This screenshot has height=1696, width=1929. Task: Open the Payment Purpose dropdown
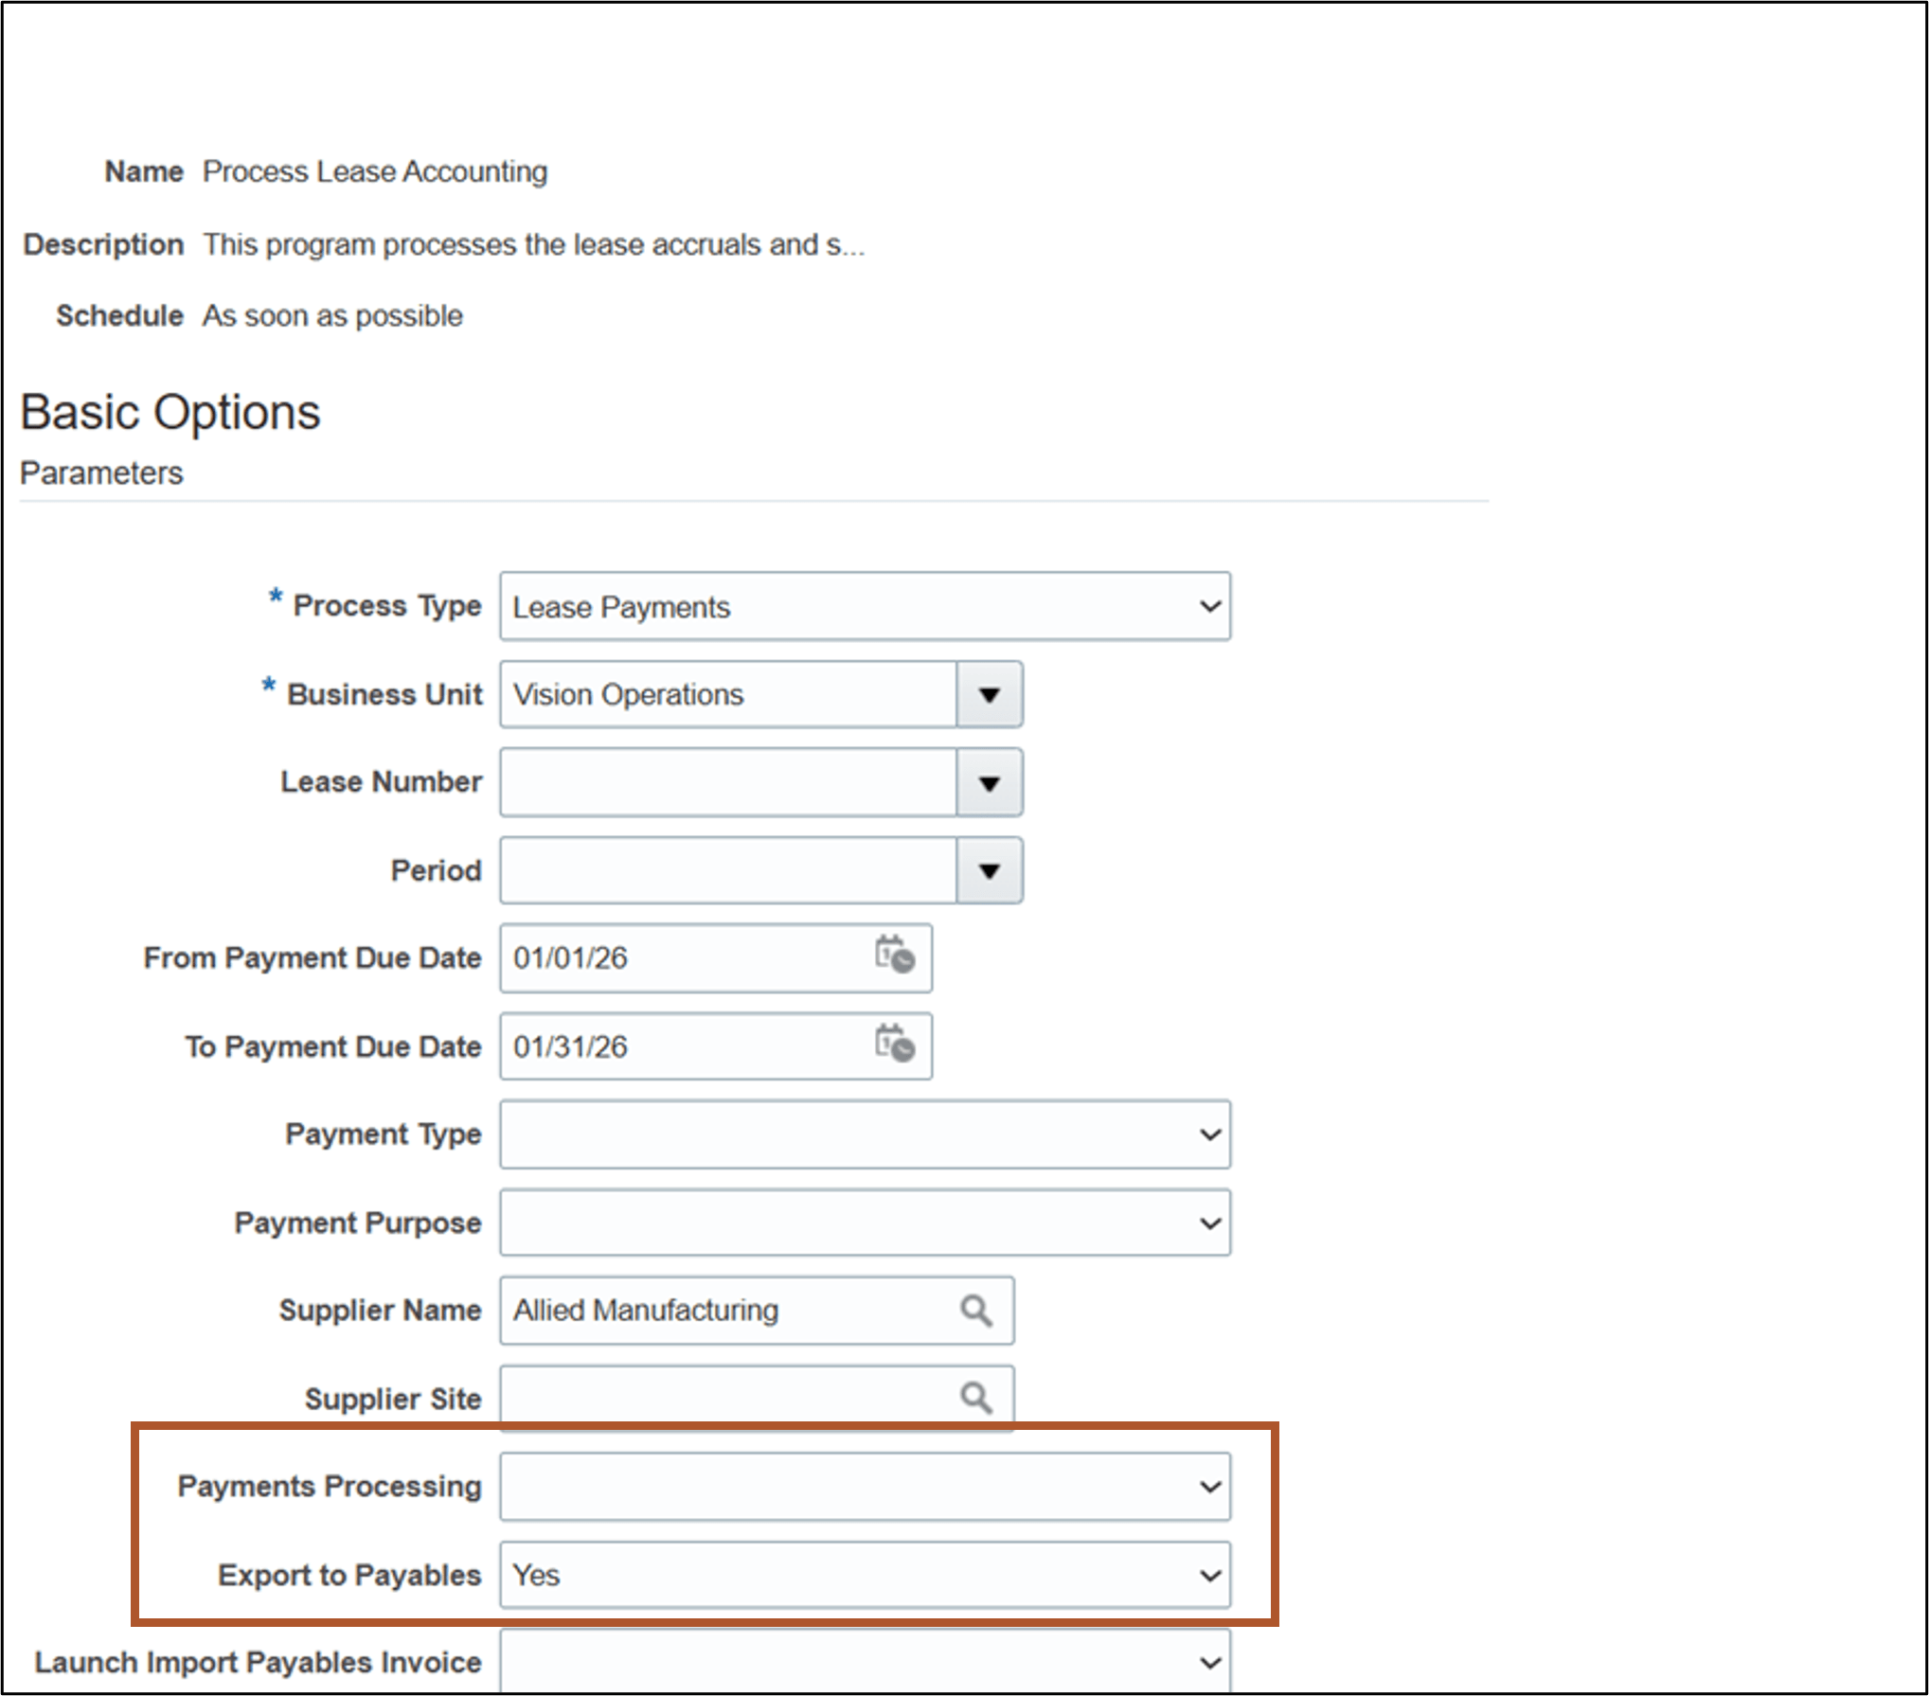click(x=1209, y=1222)
